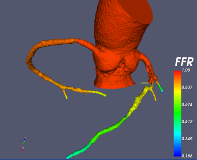The width and height of the screenshot is (197, 160).
Task: Click the 0.349 tick label on the color bar
Action: point(187,139)
